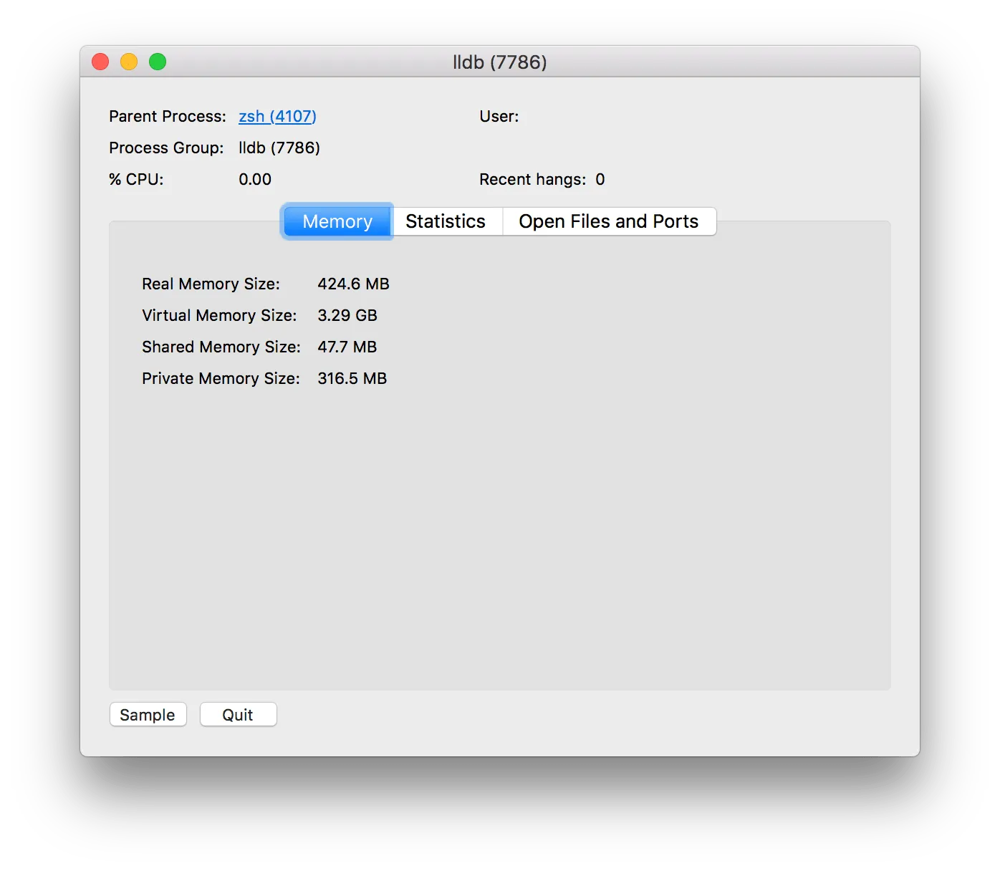Open parent process zsh (4107) link
Screen dimensions: 1000x871
277,116
